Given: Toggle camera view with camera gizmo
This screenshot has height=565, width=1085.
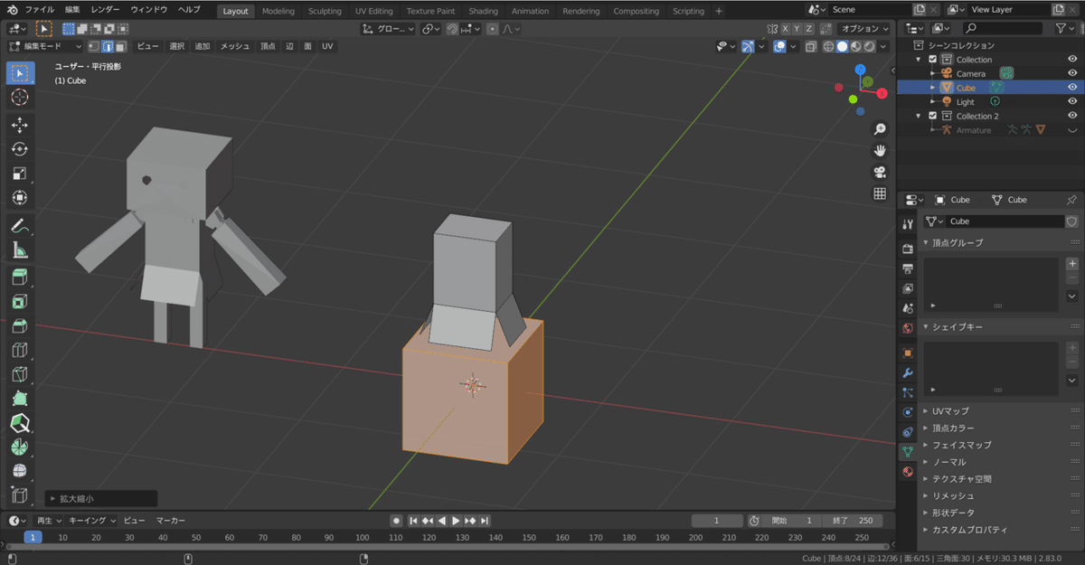Looking at the screenshot, I should (x=880, y=172).
